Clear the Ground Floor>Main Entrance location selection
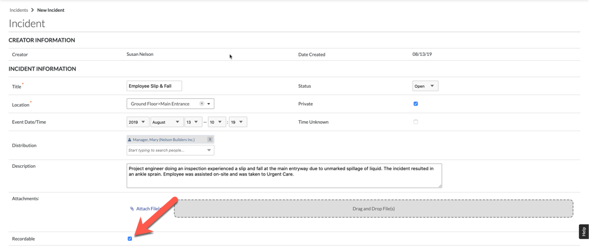The width and height of the screenshot is (589, 249). pos(201,104)
